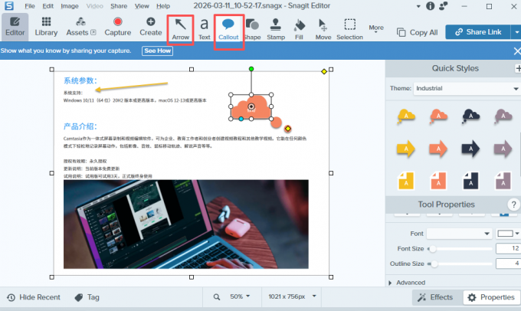Activate the Selection tool

click(349, 28)
